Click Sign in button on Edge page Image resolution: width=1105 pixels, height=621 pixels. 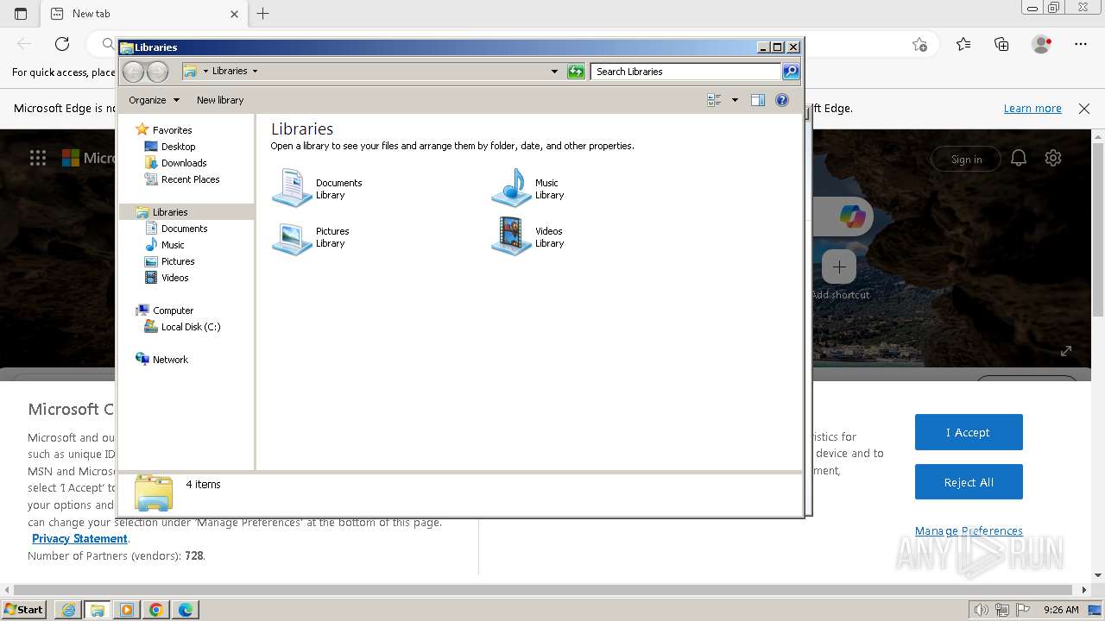(x=966, y=159)
